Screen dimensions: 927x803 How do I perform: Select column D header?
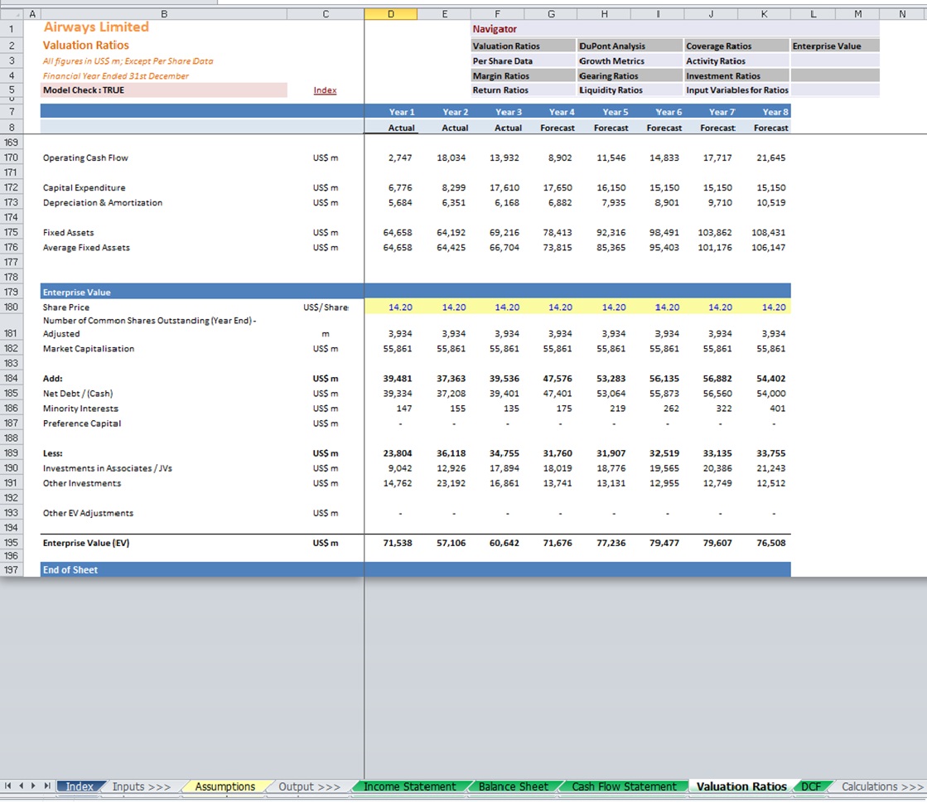click(391, 14)
